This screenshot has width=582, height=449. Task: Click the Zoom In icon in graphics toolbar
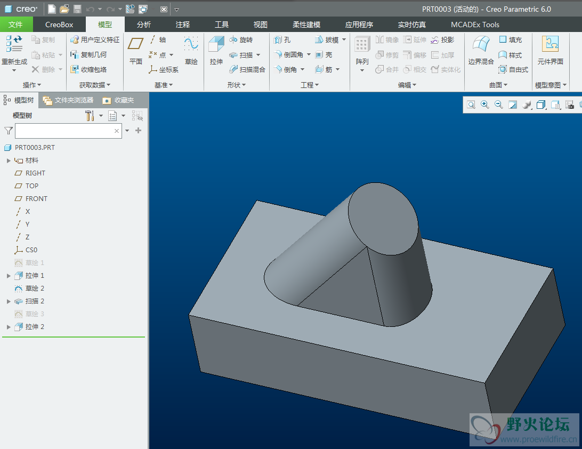(x=485, y=105)
